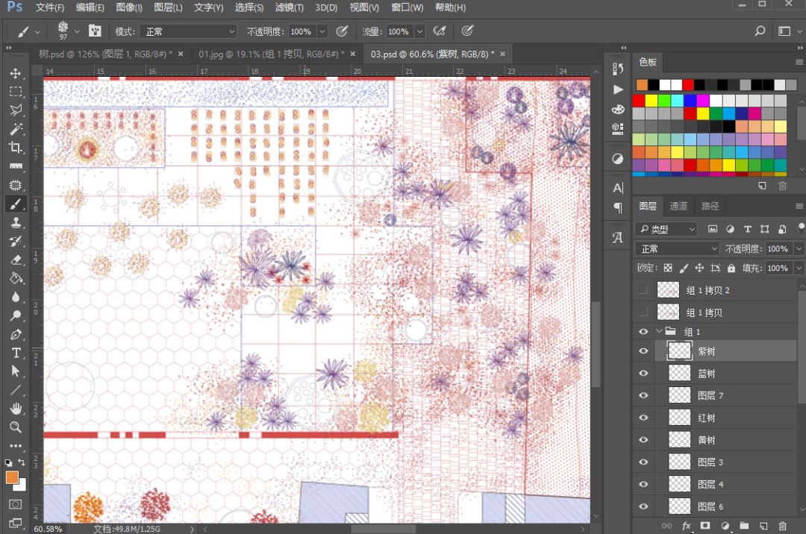Lock all with the padlock icon
The width and height of the screenshot is (806, 534).
tap(731, 268)
